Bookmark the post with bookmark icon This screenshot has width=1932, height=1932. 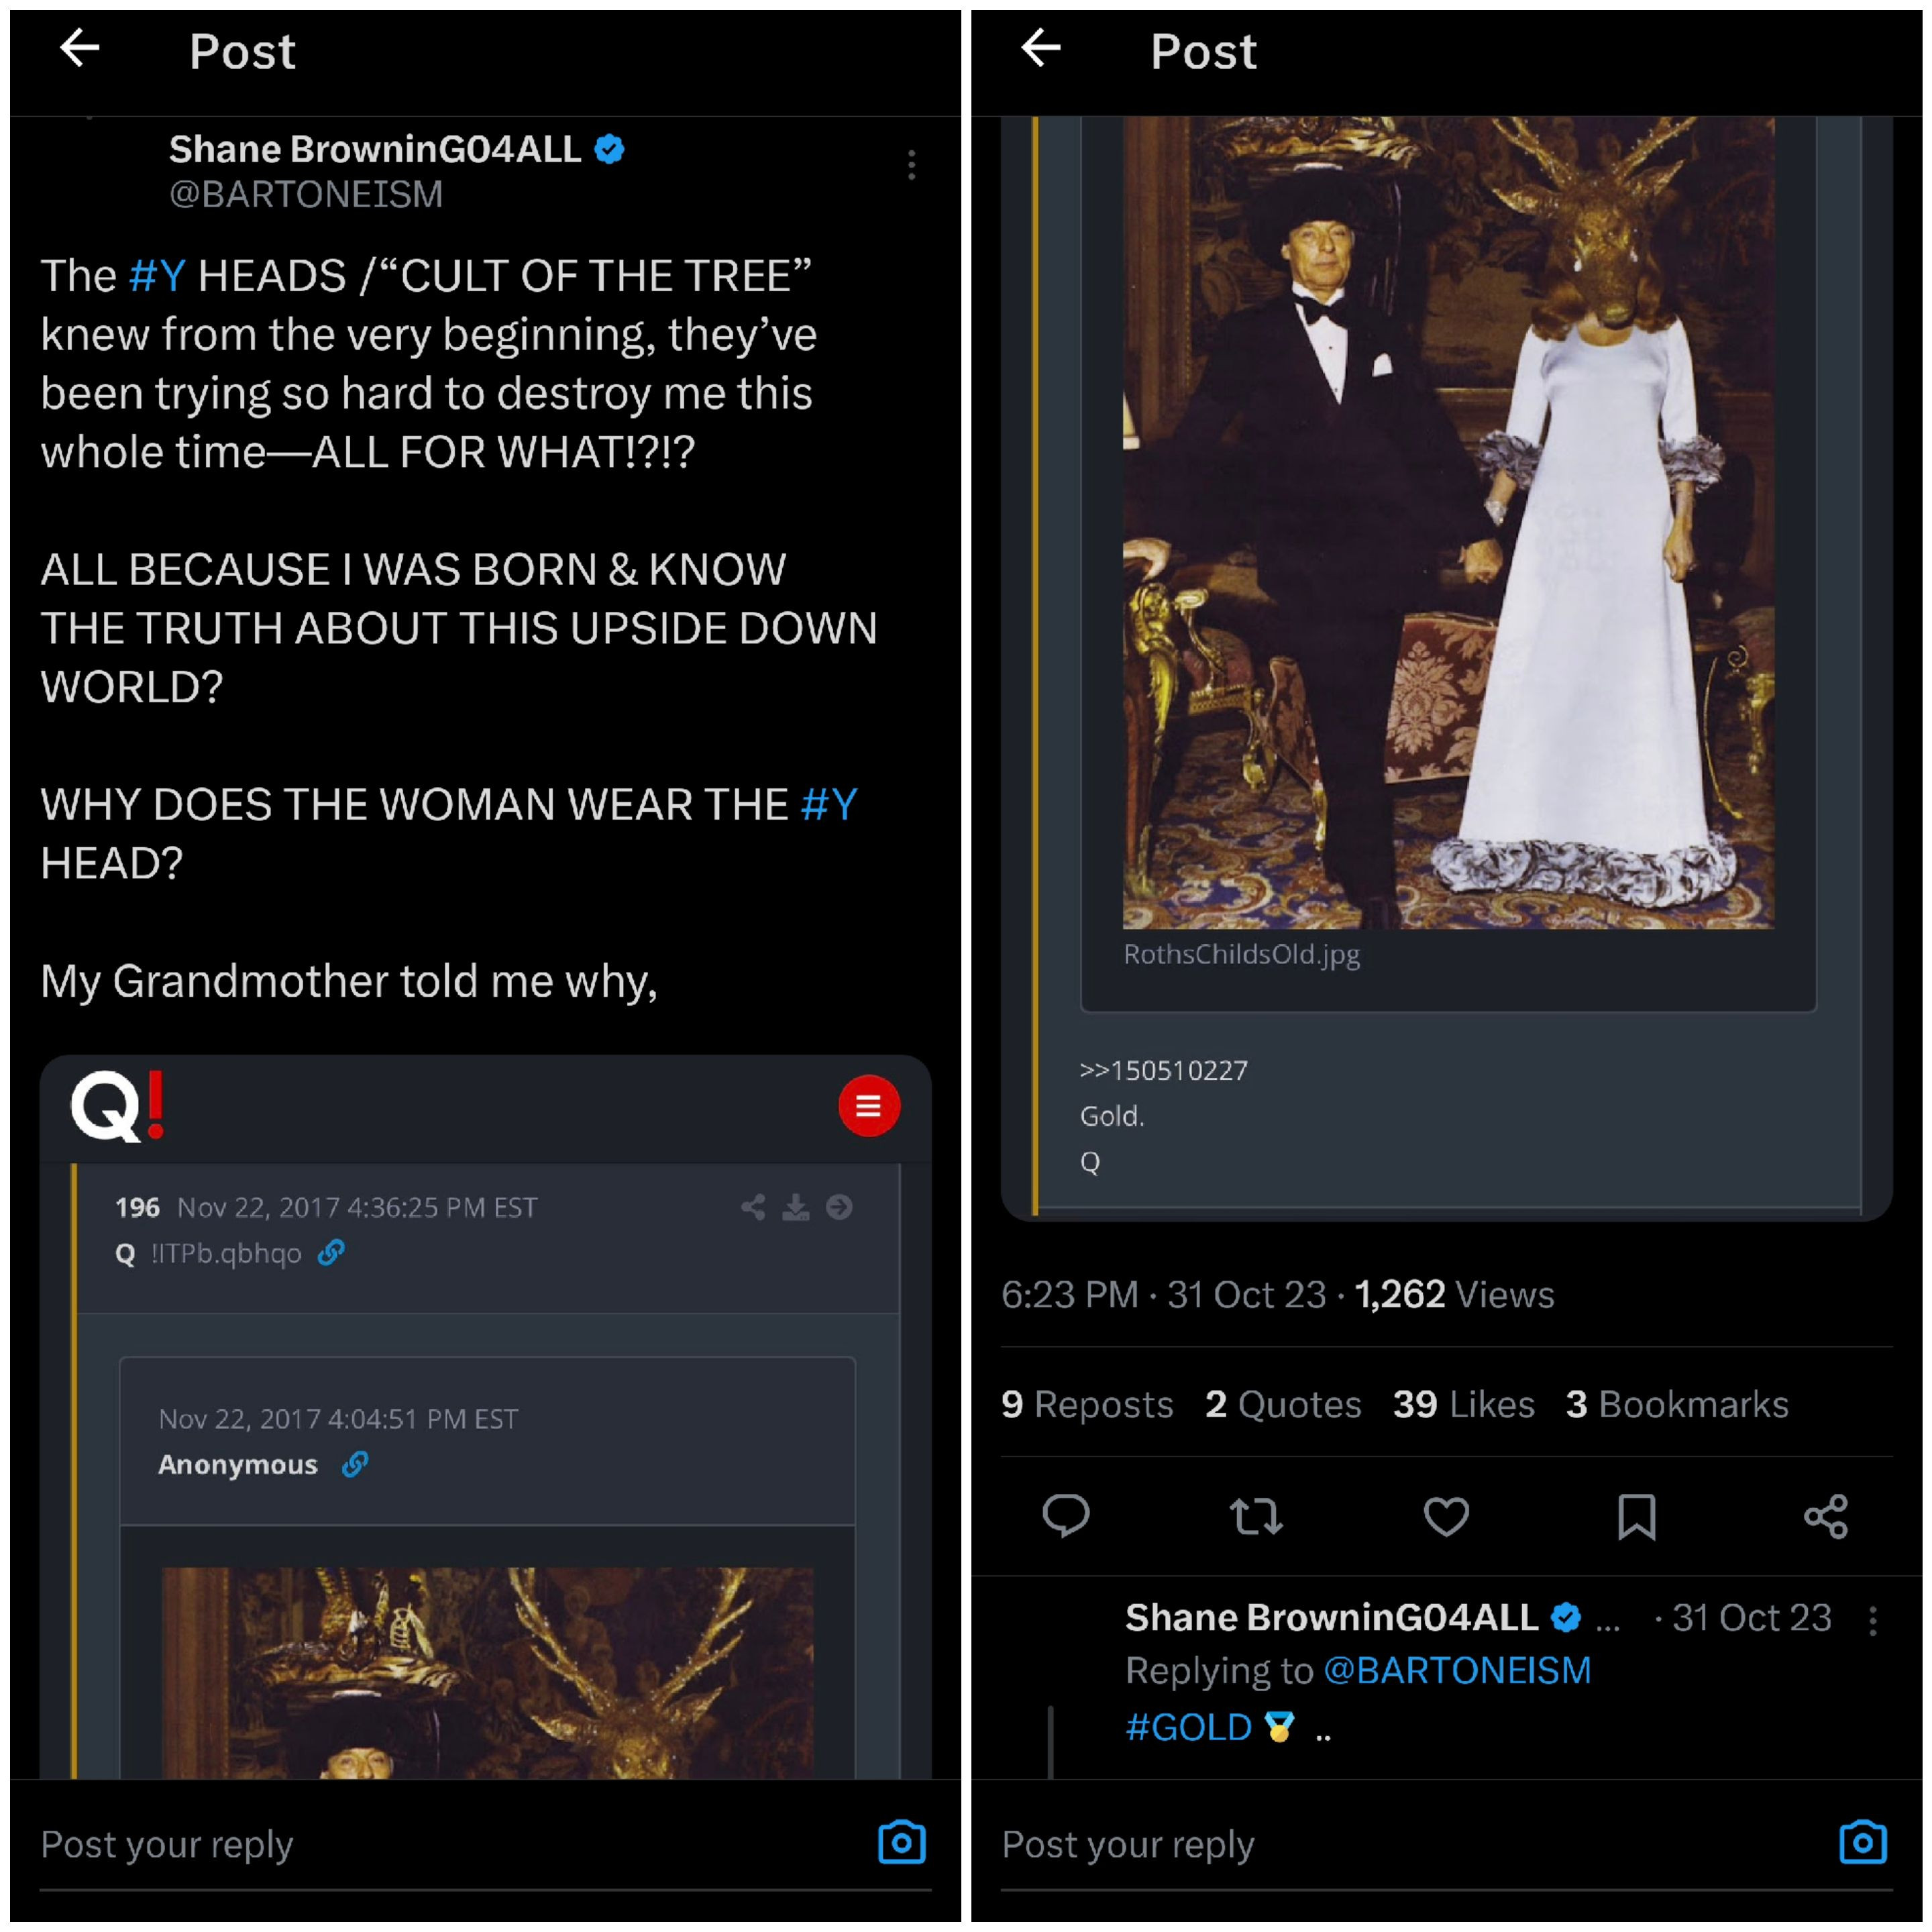[1636, 1516]
